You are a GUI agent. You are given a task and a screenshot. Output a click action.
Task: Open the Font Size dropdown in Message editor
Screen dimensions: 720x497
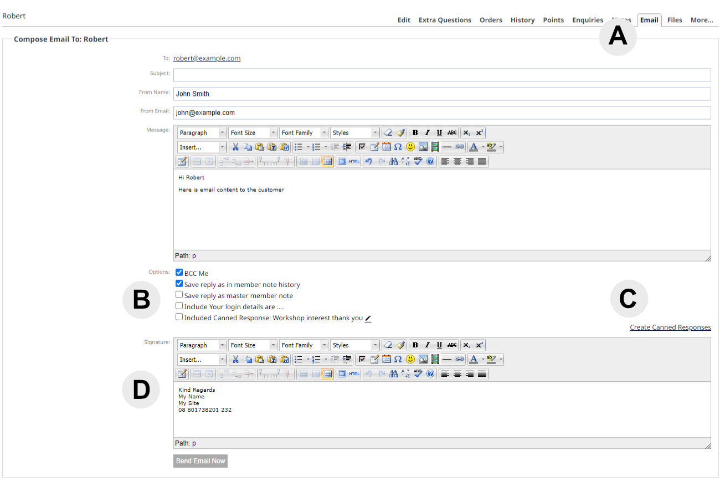coord(252,133)
